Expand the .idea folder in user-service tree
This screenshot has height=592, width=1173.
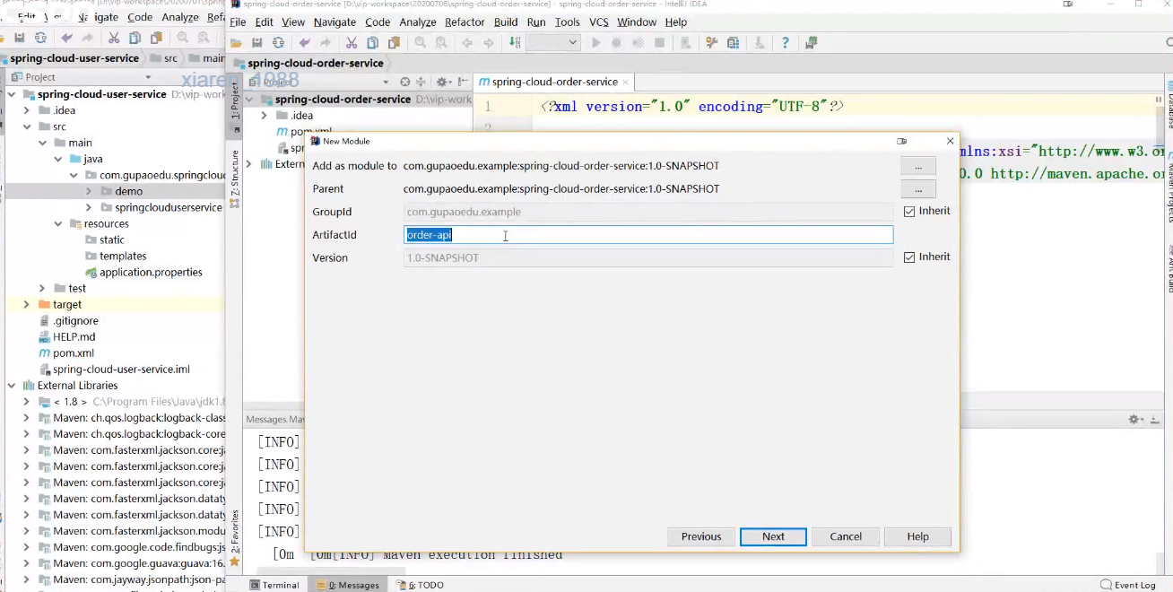27,110
